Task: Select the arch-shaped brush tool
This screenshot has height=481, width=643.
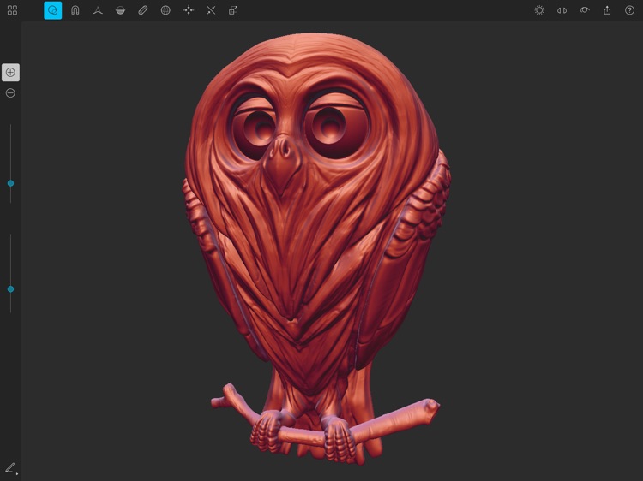Action: pyautogui.click(x=75, y=10)
